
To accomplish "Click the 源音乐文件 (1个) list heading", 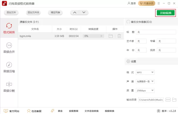I will point(29,22).
